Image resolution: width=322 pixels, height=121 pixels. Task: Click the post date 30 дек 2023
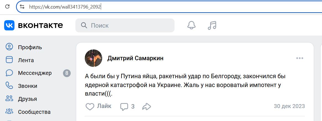[289, 106]
